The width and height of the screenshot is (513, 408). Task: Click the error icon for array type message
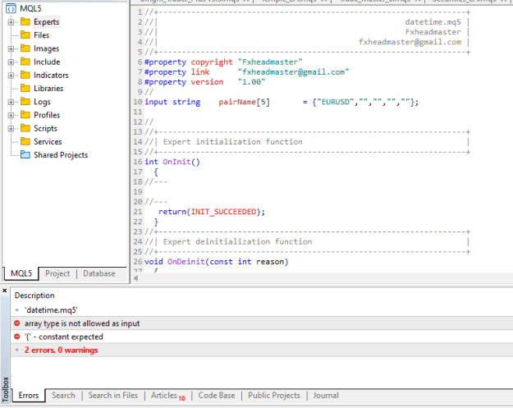(x=17, y=323)
